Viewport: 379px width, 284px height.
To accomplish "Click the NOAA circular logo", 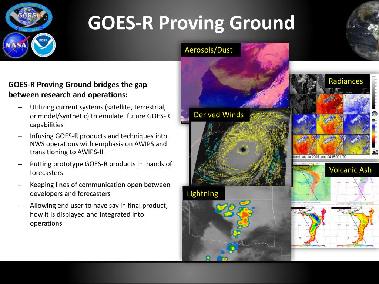I will point(44,45).
